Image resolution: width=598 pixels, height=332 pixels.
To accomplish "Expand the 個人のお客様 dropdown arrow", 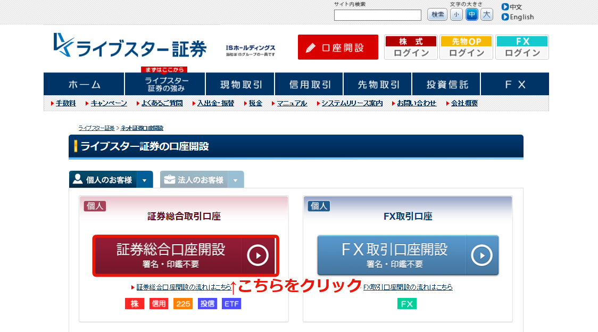I will [x=145, y=180].
